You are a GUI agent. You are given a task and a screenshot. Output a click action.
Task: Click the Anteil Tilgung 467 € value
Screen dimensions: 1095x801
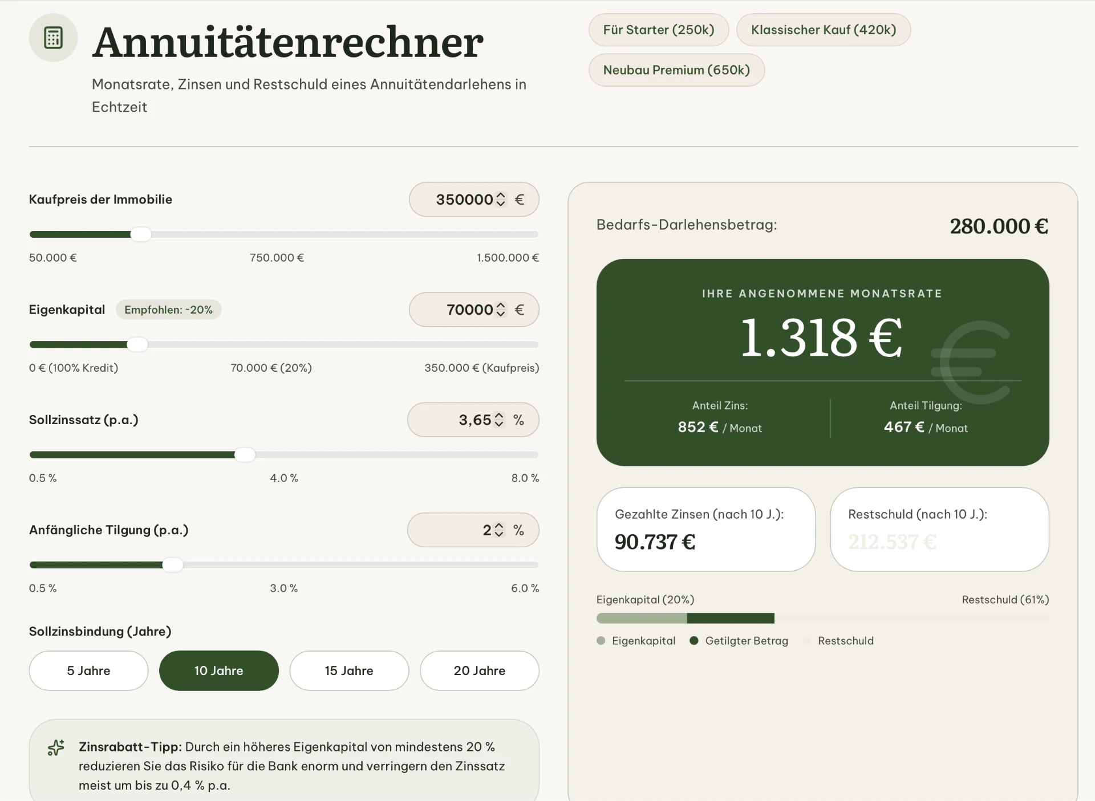[904, 427]
